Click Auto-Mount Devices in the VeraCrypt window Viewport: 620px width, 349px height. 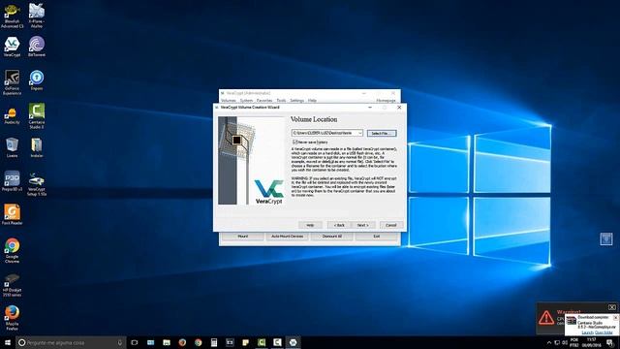point(287,237)
